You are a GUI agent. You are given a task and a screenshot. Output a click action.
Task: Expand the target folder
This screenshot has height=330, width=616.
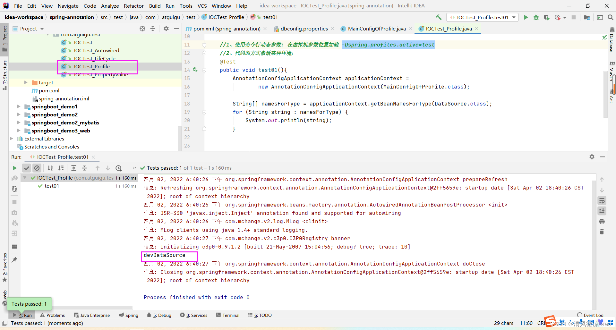tap(26, 83)
